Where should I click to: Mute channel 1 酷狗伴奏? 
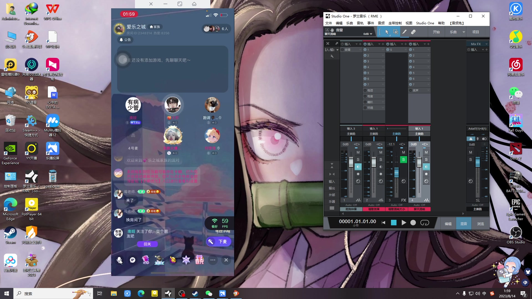[x=358, y=152]
